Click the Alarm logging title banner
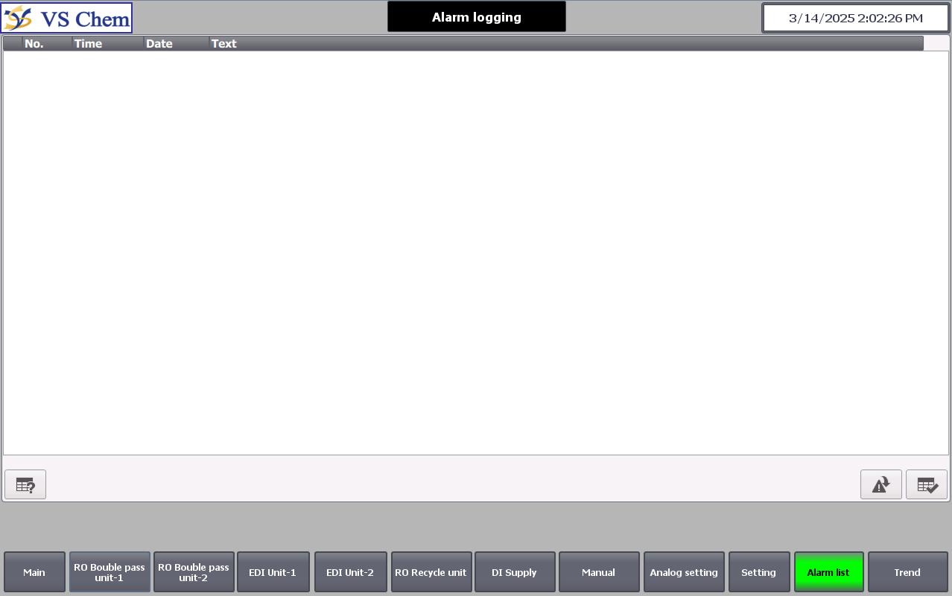The width and height of the screenshot is (952, 596). 477,16
